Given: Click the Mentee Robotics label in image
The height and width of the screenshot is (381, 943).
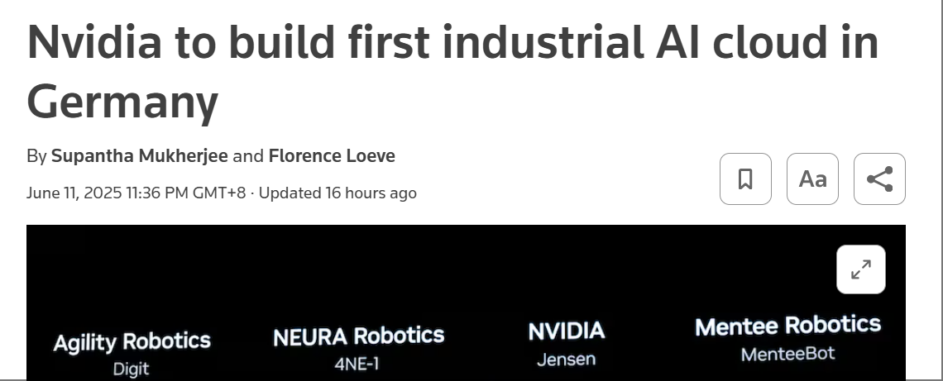Looking at the screenshot, I should (787, 326).
